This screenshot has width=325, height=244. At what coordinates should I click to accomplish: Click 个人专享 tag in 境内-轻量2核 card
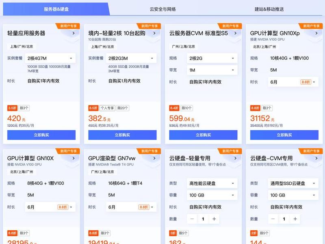107,108
